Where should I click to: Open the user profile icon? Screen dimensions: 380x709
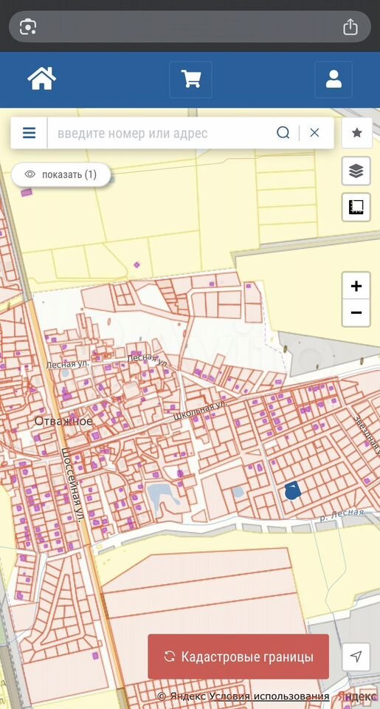coord(334,79)
